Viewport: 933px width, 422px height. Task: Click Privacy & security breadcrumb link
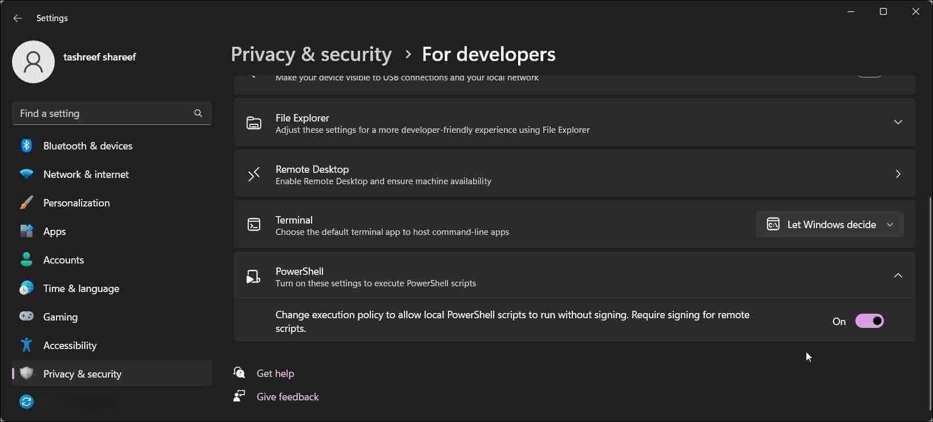tap(311, 54)
